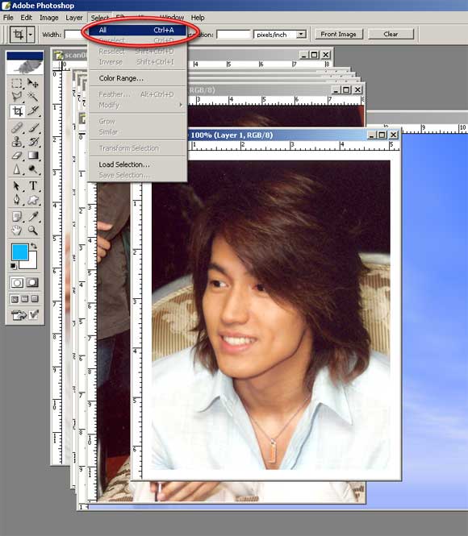This screenshot has height=536, width=468.
Task: Select the Healing Brush tool
Action: point(16,128)
